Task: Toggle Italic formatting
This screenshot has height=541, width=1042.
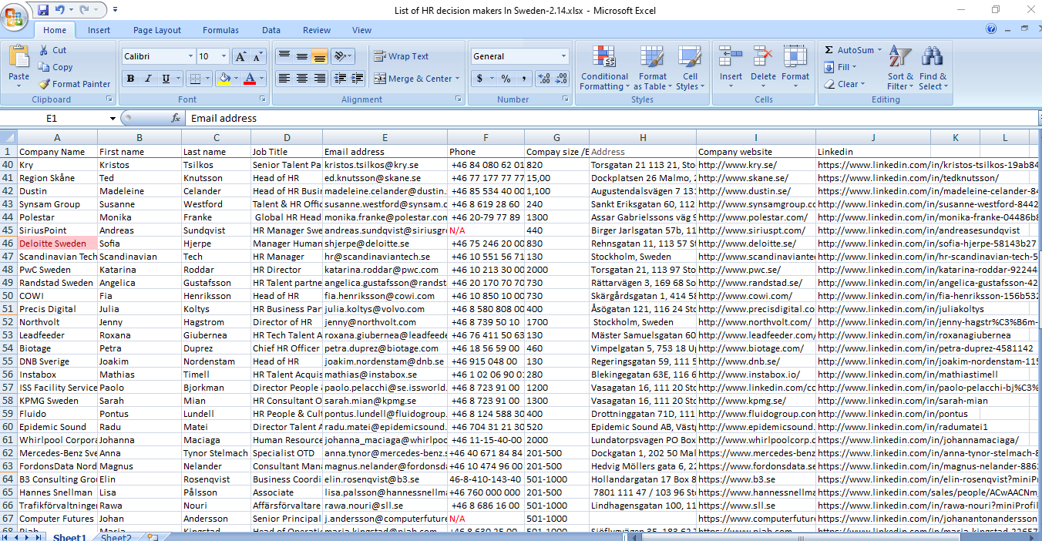Action: pyautogui.click(x=148, y=79)
